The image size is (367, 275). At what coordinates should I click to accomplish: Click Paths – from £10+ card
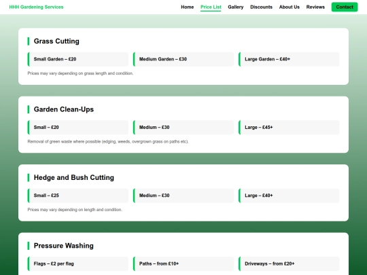coord(183,263)
